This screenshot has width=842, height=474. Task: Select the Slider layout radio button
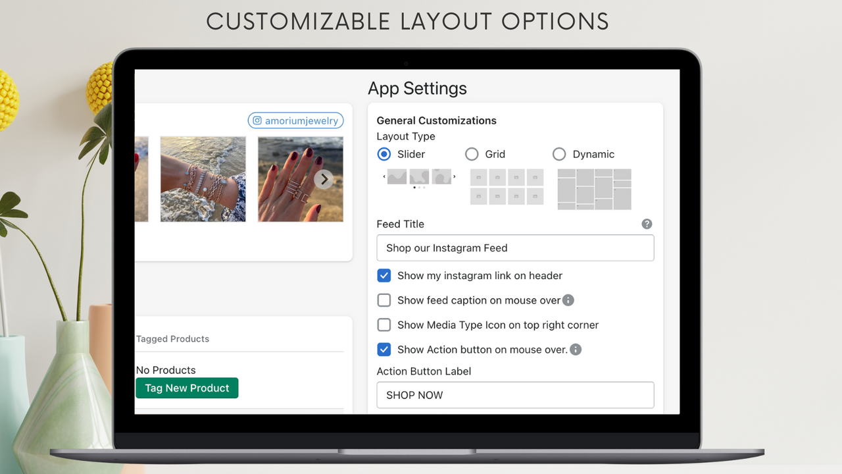384,154
